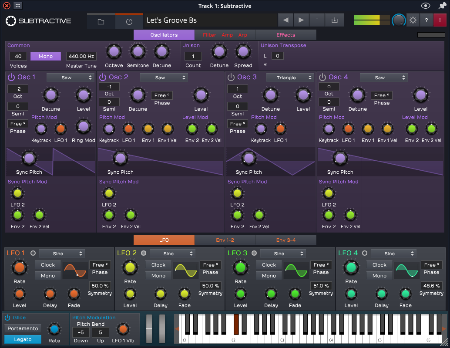This screenshot has width=450, height=348.
Task: Go to the previous preset arrow
Action: point(285,20)
